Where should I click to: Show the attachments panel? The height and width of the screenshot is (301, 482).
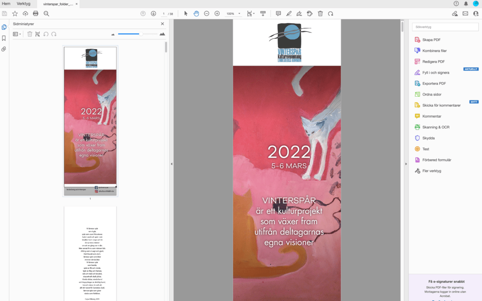[4, 49]
